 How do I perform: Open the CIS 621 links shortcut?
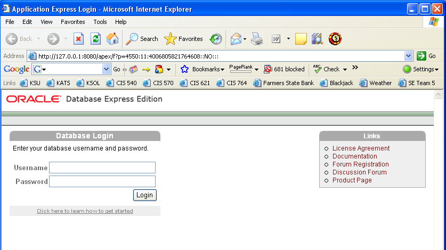tap(194, 83)
